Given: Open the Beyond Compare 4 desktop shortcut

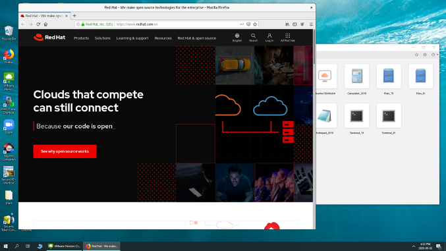Looking at the screenshot, I should (9, 152).
